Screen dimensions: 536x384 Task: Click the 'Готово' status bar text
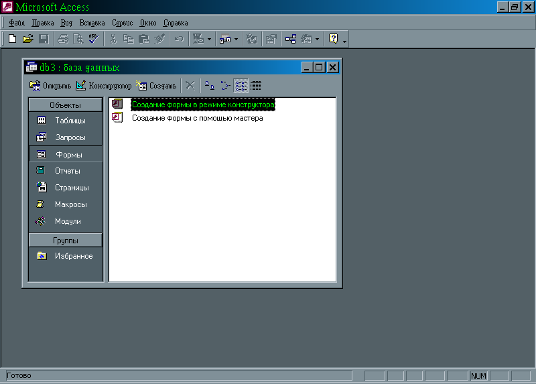click(19, 376)
